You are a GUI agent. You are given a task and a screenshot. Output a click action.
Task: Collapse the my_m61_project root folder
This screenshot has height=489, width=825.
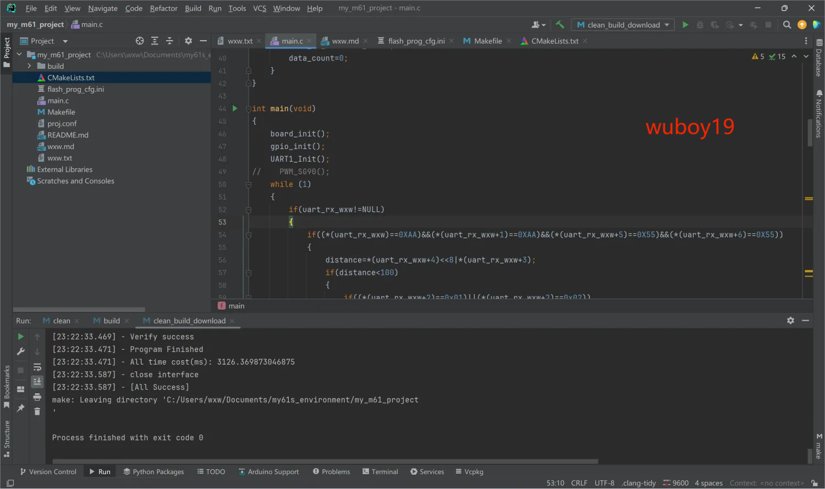[20, 54]
